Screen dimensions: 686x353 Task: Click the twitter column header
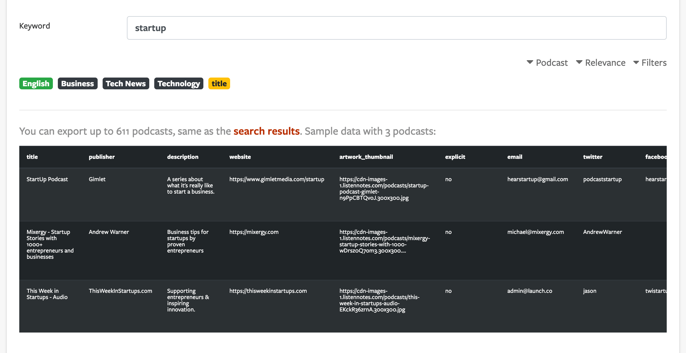593,157
